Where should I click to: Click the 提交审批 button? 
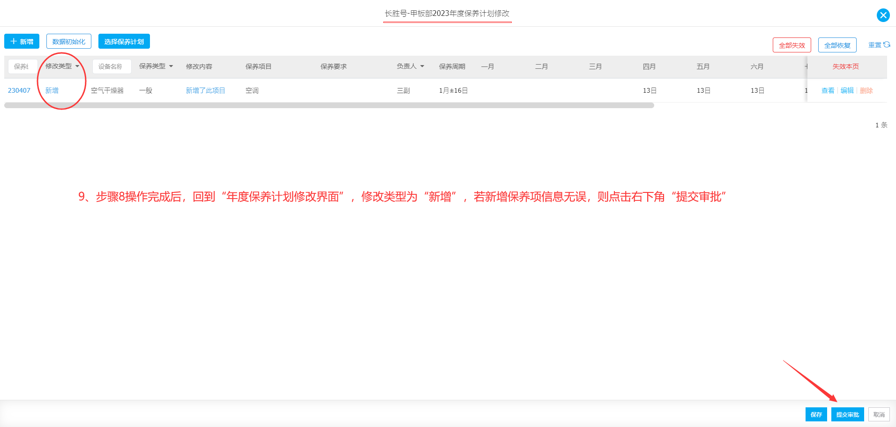pyautogui.click(x=847, y=414)
